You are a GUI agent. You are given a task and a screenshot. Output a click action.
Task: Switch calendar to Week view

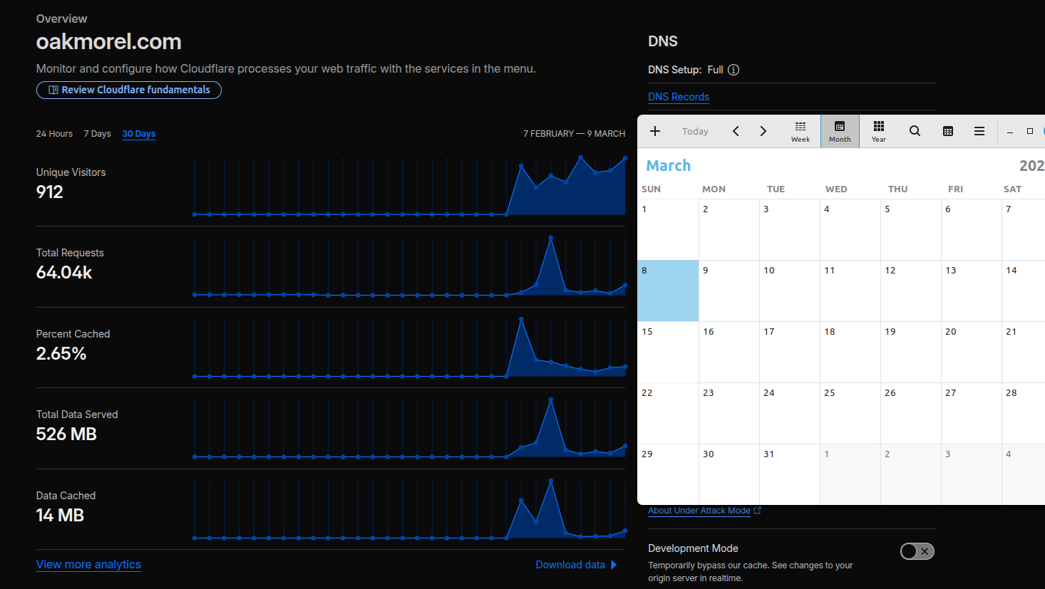pyautogui.click(x=801, y=131)
